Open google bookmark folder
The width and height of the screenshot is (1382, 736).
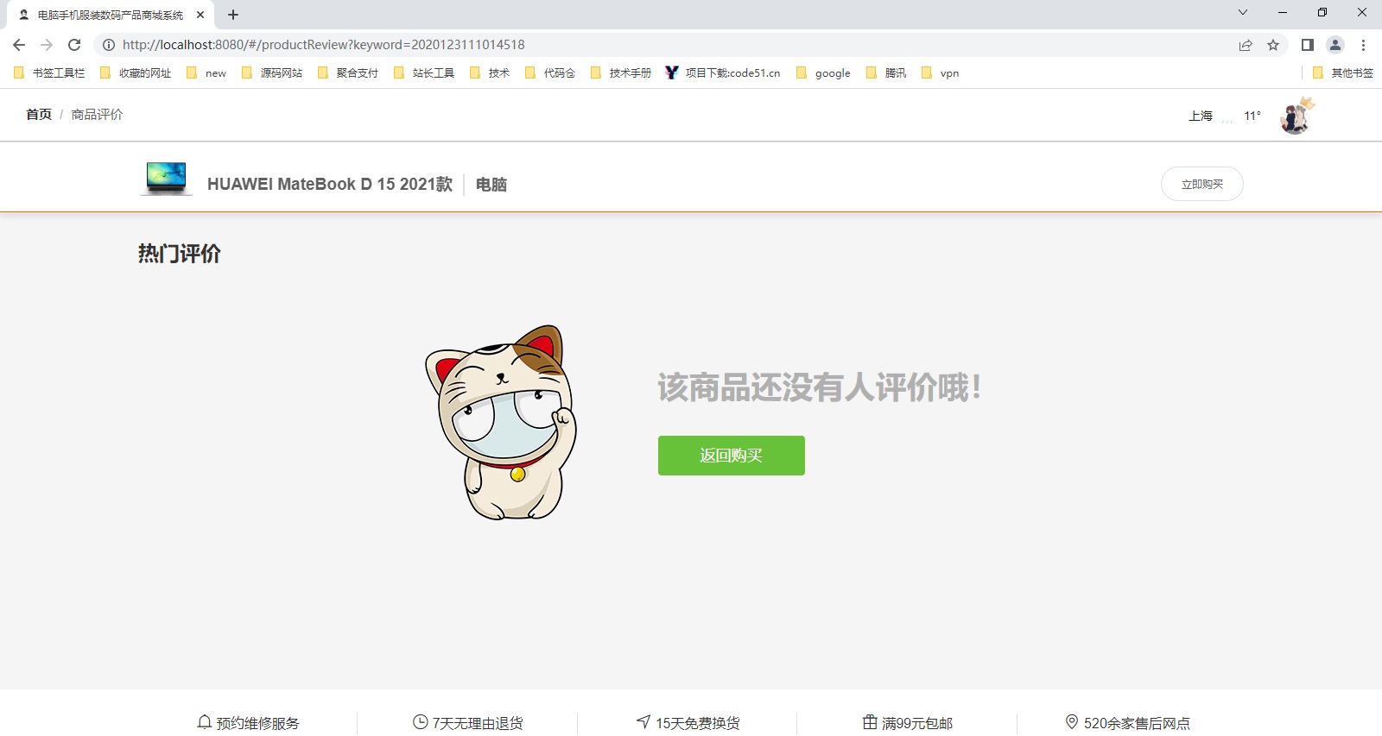823,73
